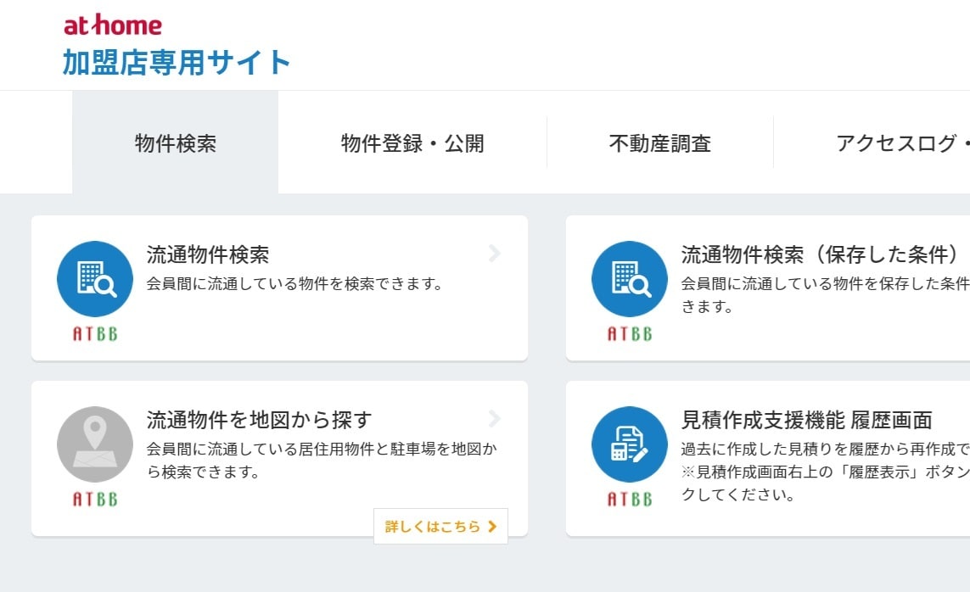970x592 pixels.
Task: Click description starting 会員間に流通している居住用物件と駐車場
Action: point(322,461)
